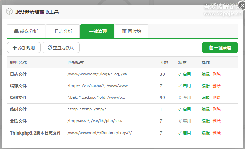Toggle the 启用 status of 临时文件
The width and height of the screenshot is (245, 149).
click(x=185, y=109)
